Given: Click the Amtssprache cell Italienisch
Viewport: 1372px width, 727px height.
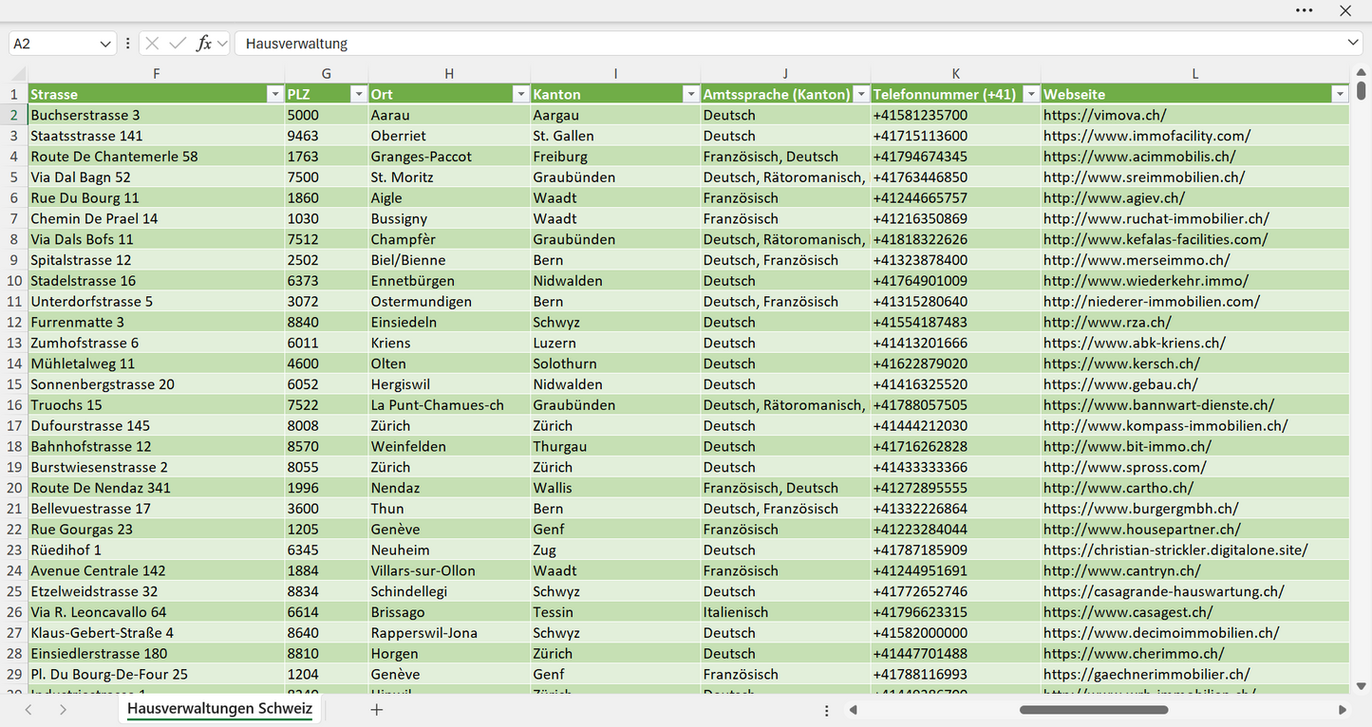Looking at the screenshot, I should (785, 612).
